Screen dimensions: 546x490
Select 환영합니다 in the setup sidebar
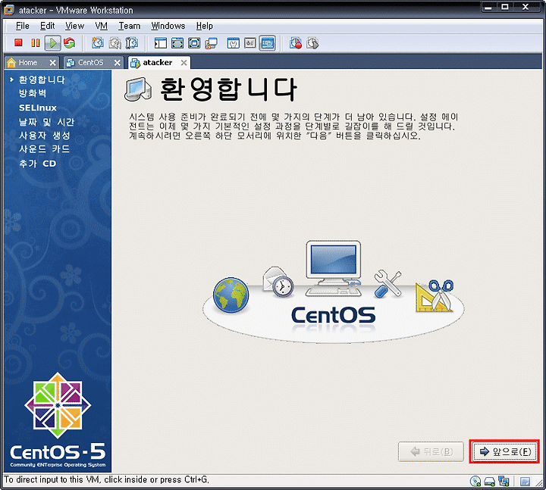[x=42, y=80]
